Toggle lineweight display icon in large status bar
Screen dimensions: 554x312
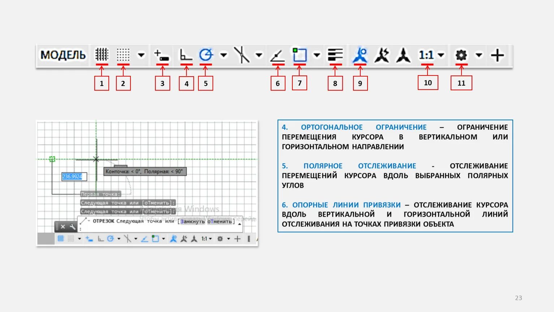pos(335,55)
